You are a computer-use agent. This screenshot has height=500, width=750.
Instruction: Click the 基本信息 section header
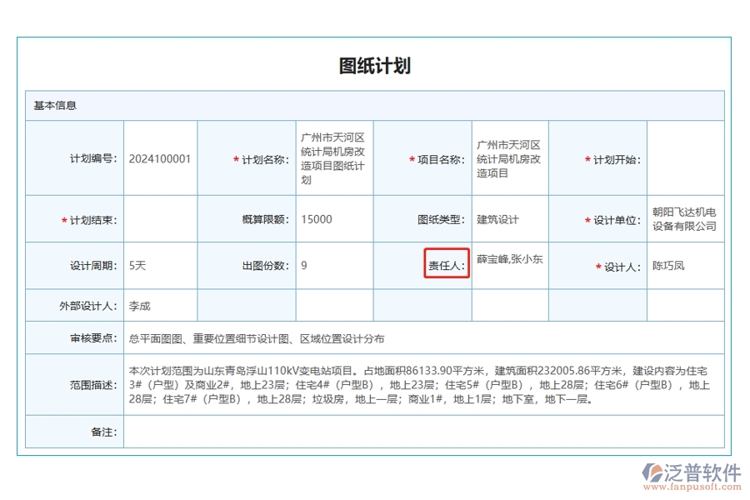(x=56, y=105)
